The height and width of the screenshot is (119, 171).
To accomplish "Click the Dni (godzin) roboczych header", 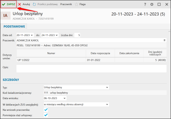I will (155, 53).
